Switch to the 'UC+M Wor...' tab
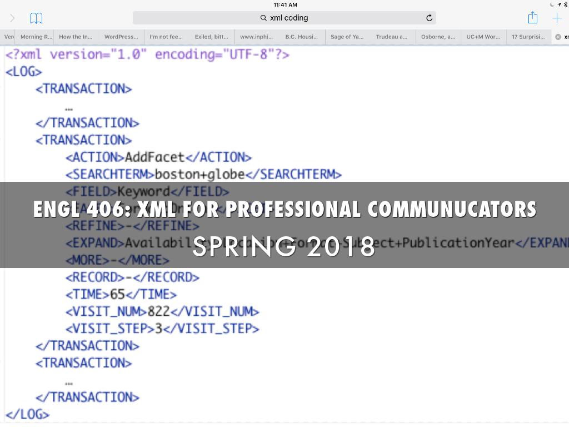 point(483,37)
